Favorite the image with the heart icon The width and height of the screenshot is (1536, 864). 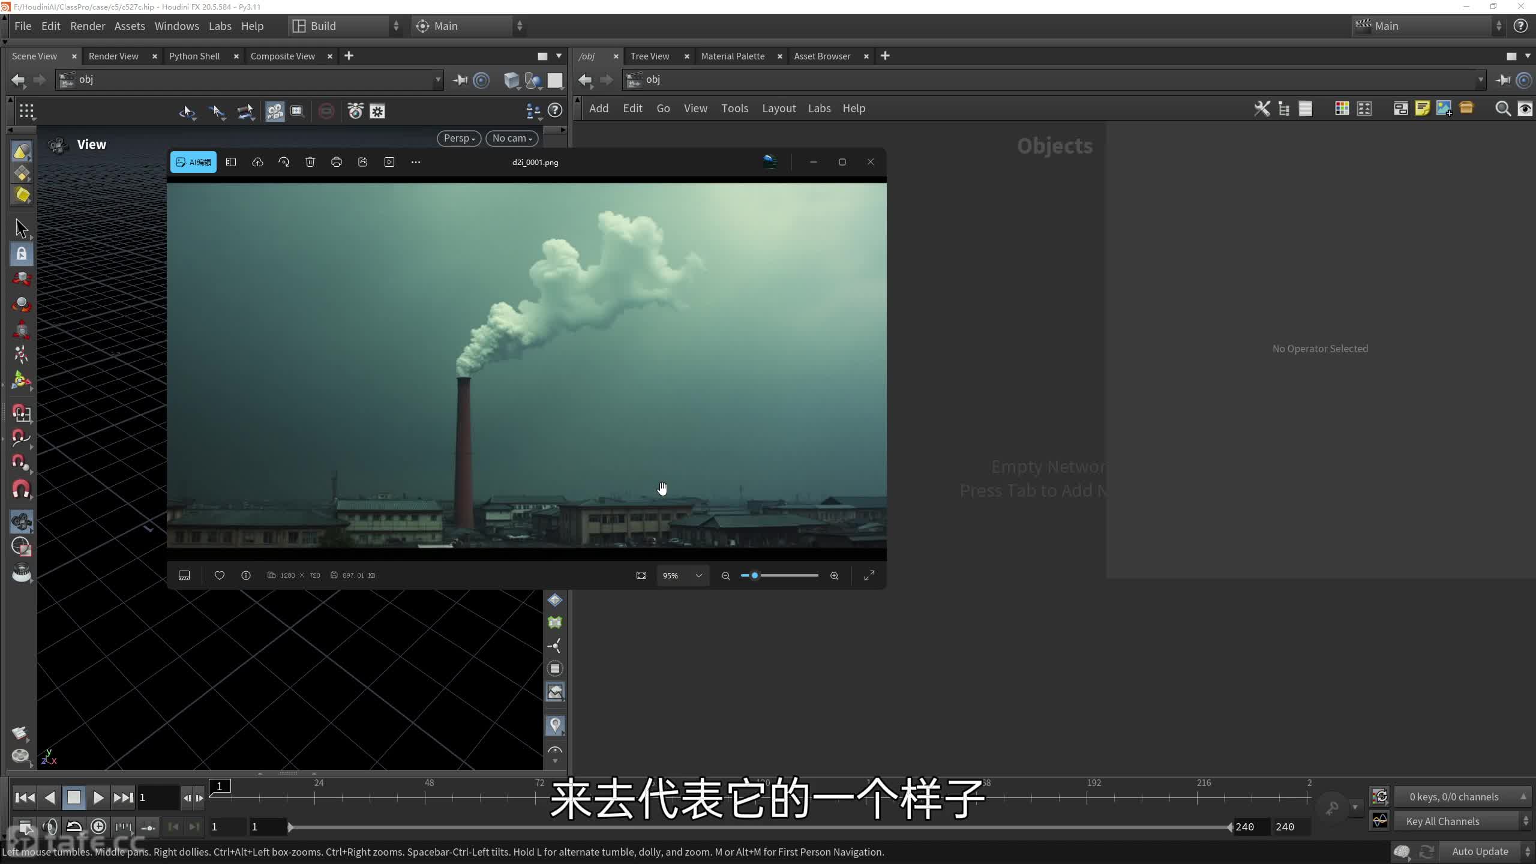point(220,575)
